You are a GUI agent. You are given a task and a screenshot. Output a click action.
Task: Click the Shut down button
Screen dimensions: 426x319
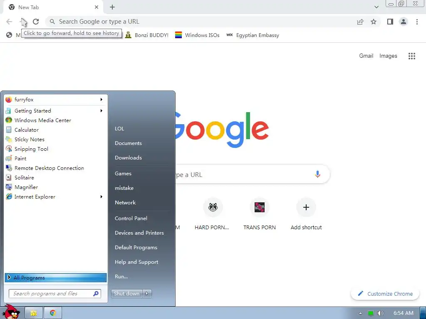[x=127, y=294]
